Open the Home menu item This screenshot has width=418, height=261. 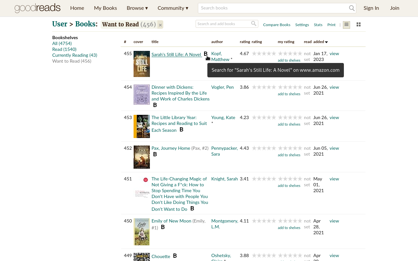coord(77,8)
